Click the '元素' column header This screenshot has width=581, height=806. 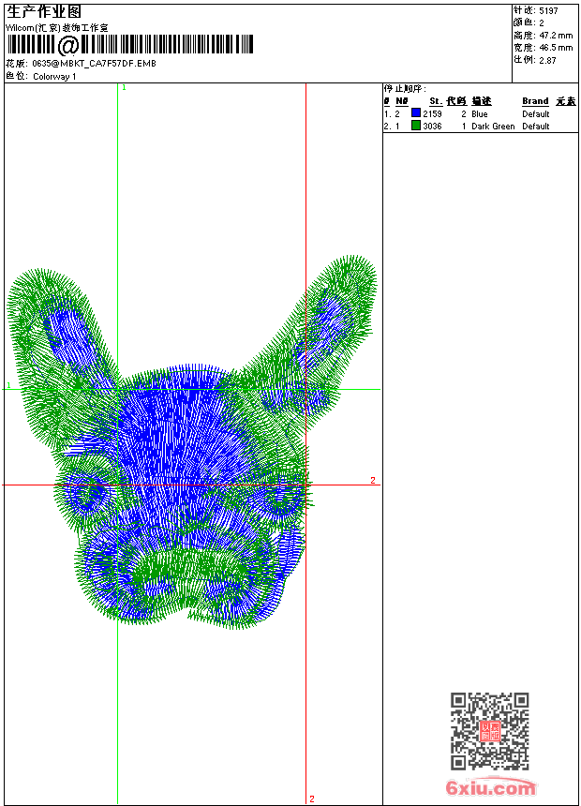tap(566, 101)
